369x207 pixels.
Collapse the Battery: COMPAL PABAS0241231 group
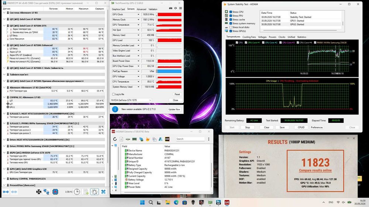point(4,179)
